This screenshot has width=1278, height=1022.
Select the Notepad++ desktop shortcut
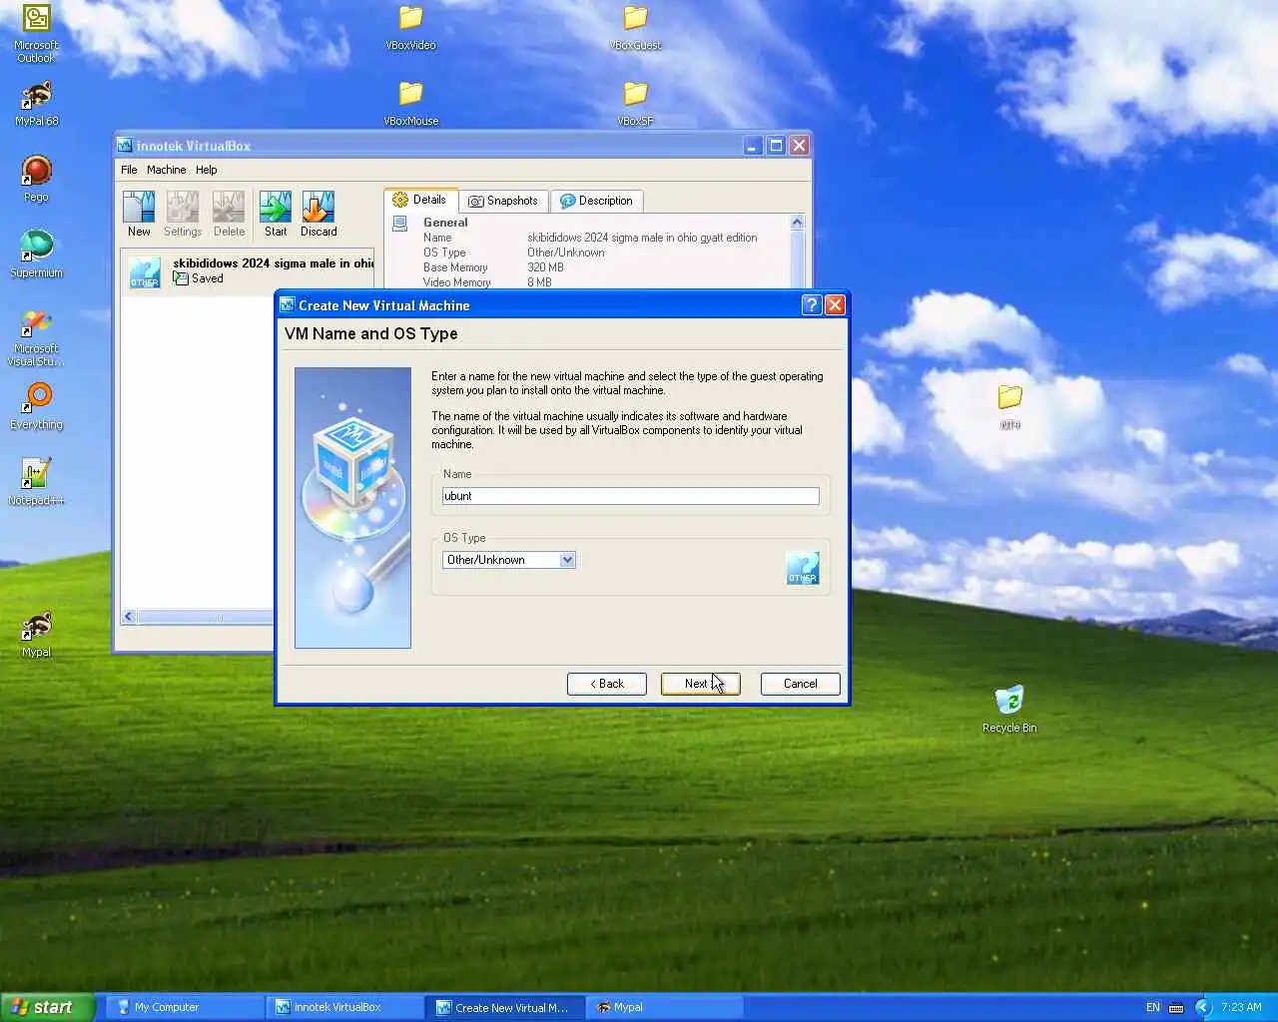(x=36, y=482)
